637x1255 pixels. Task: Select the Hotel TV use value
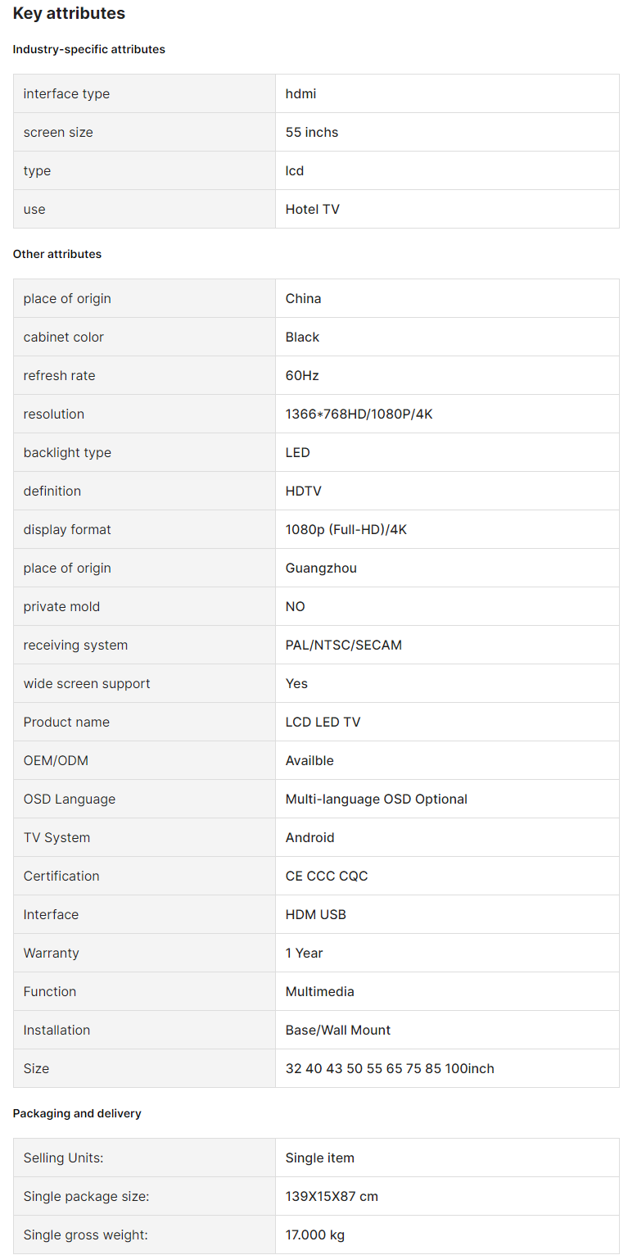(x=313, y=209)
